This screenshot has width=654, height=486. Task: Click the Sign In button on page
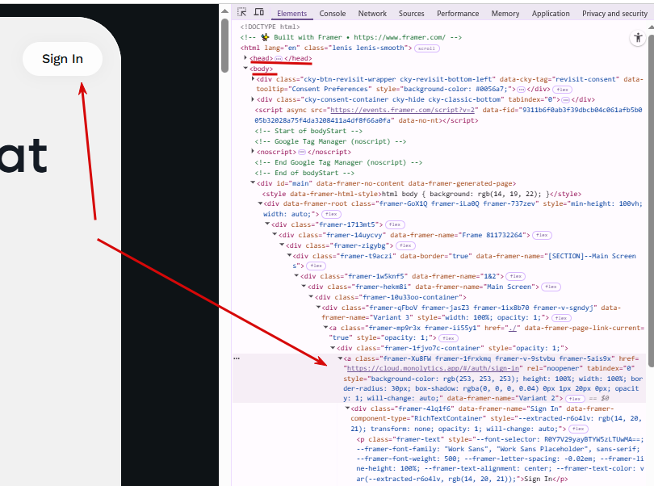62,59
